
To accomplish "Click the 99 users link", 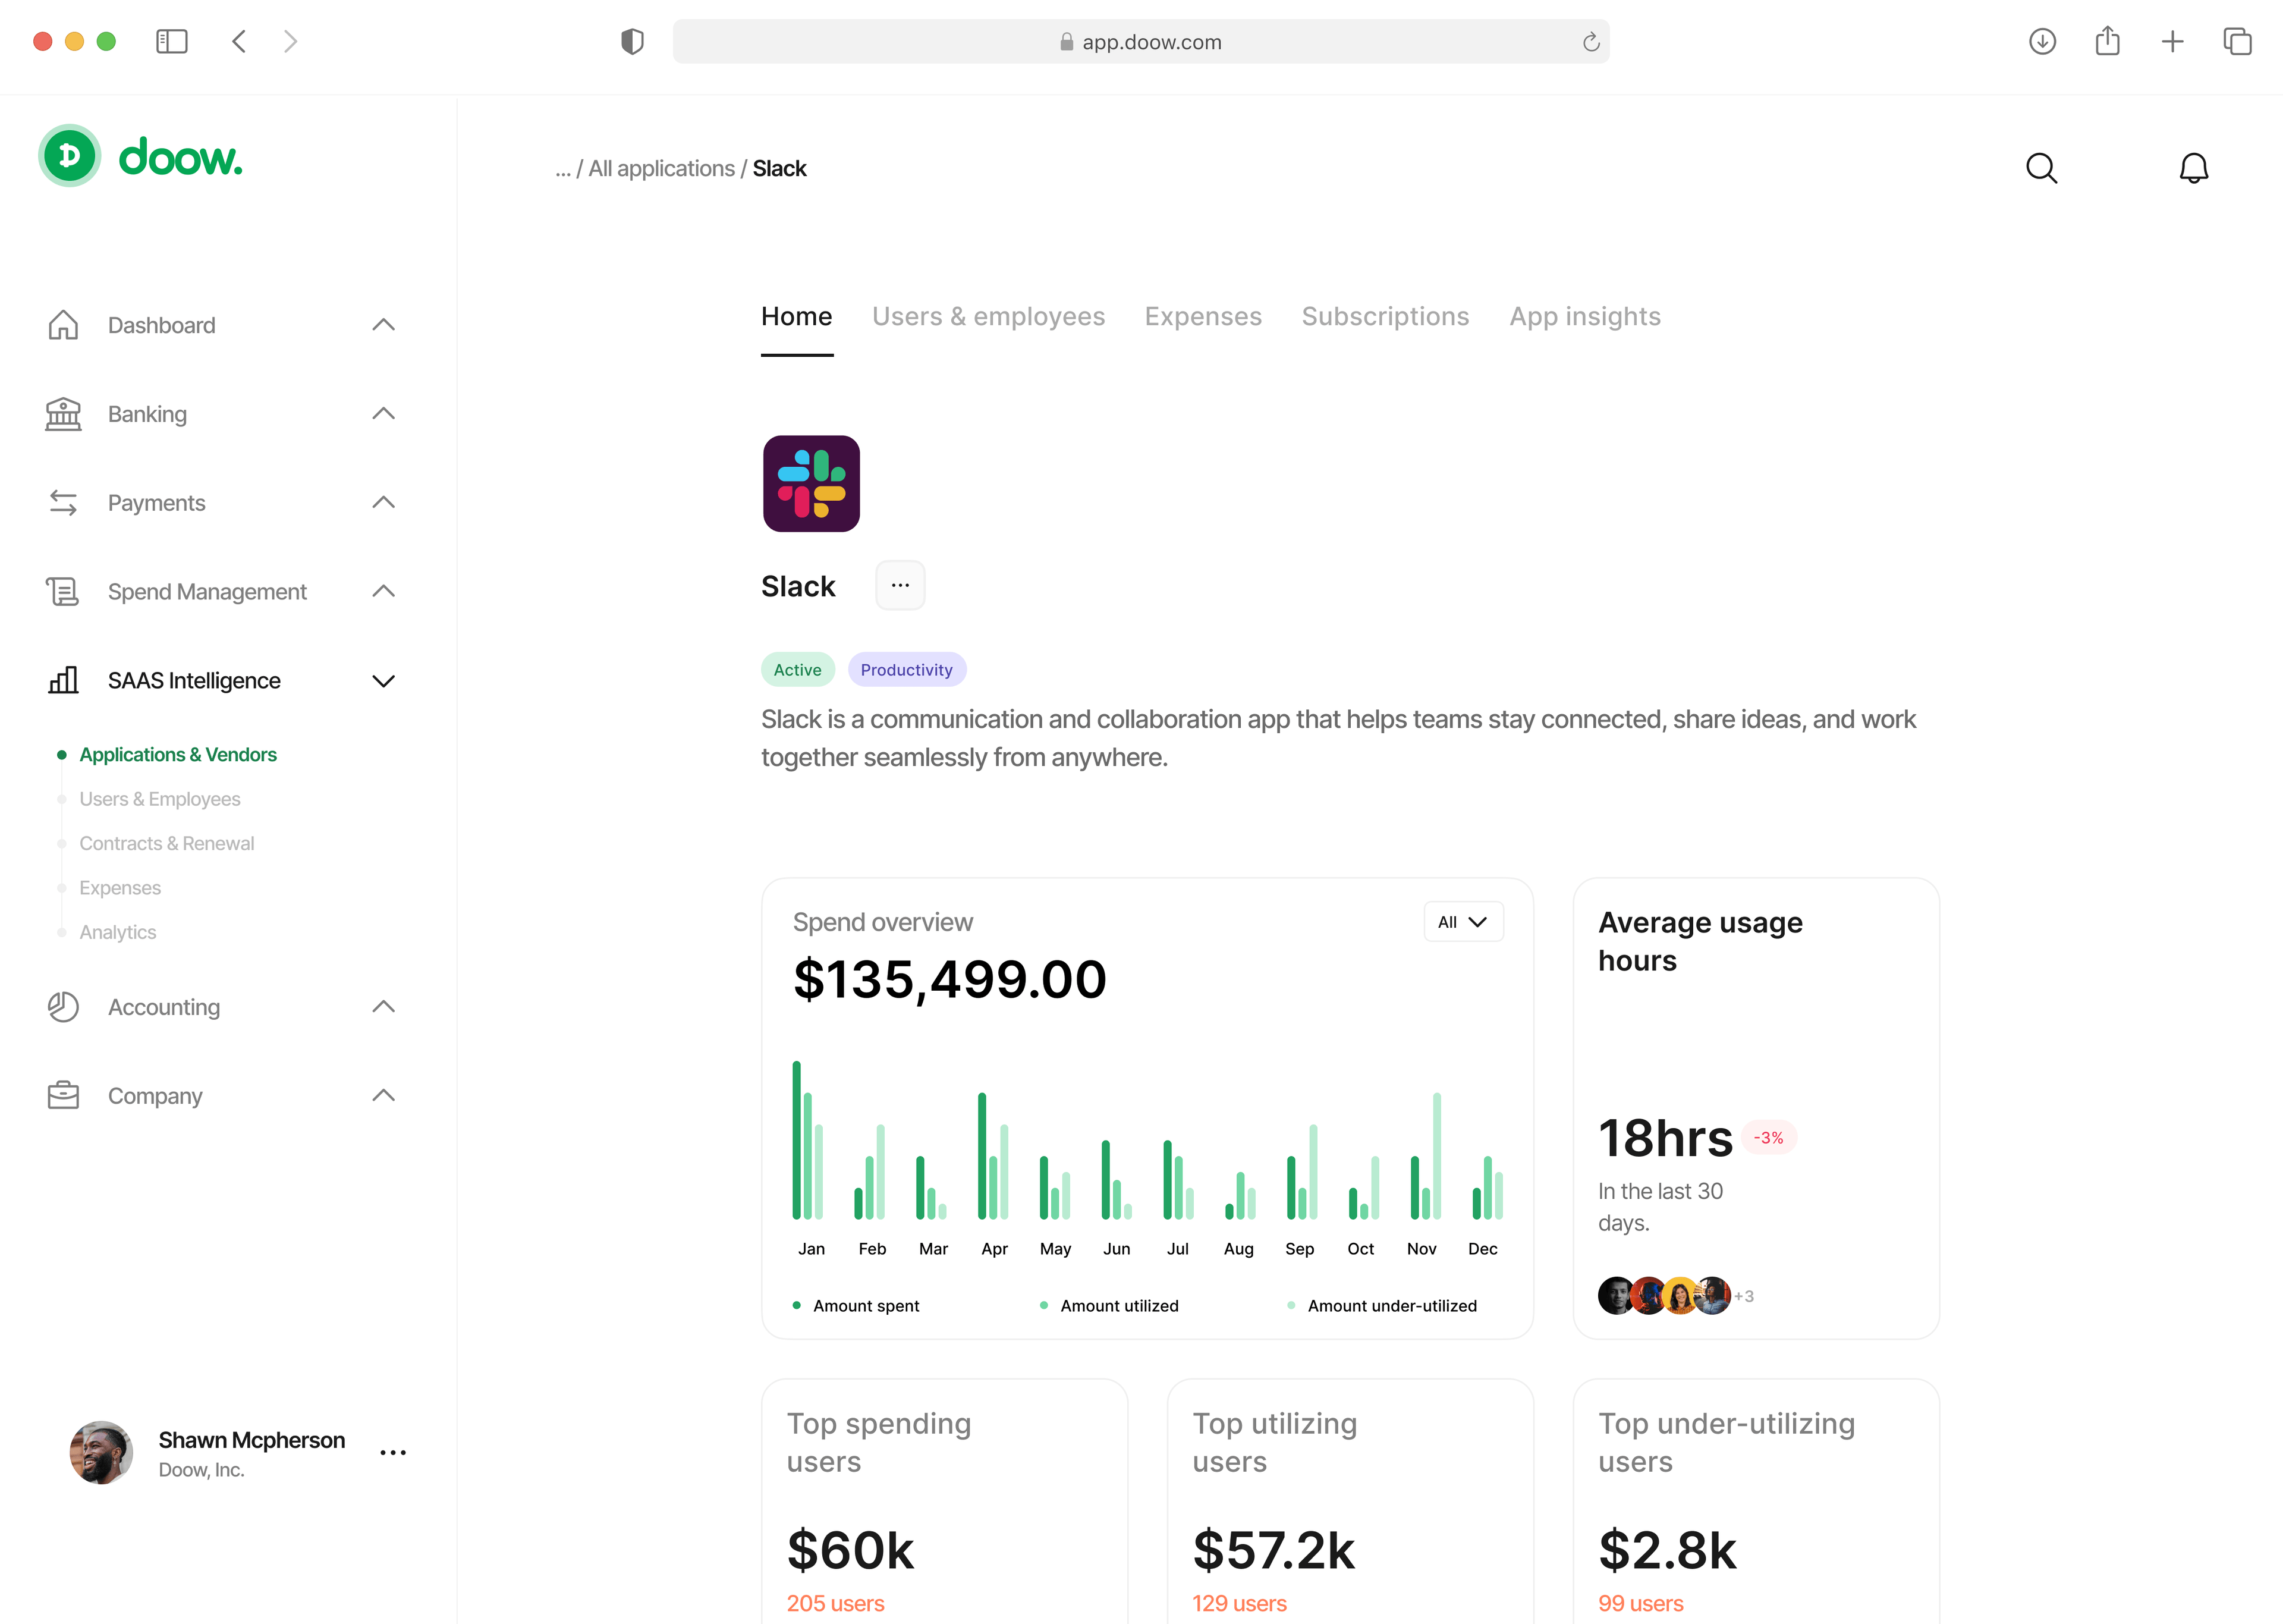I will click(x=1640, y=1604).
